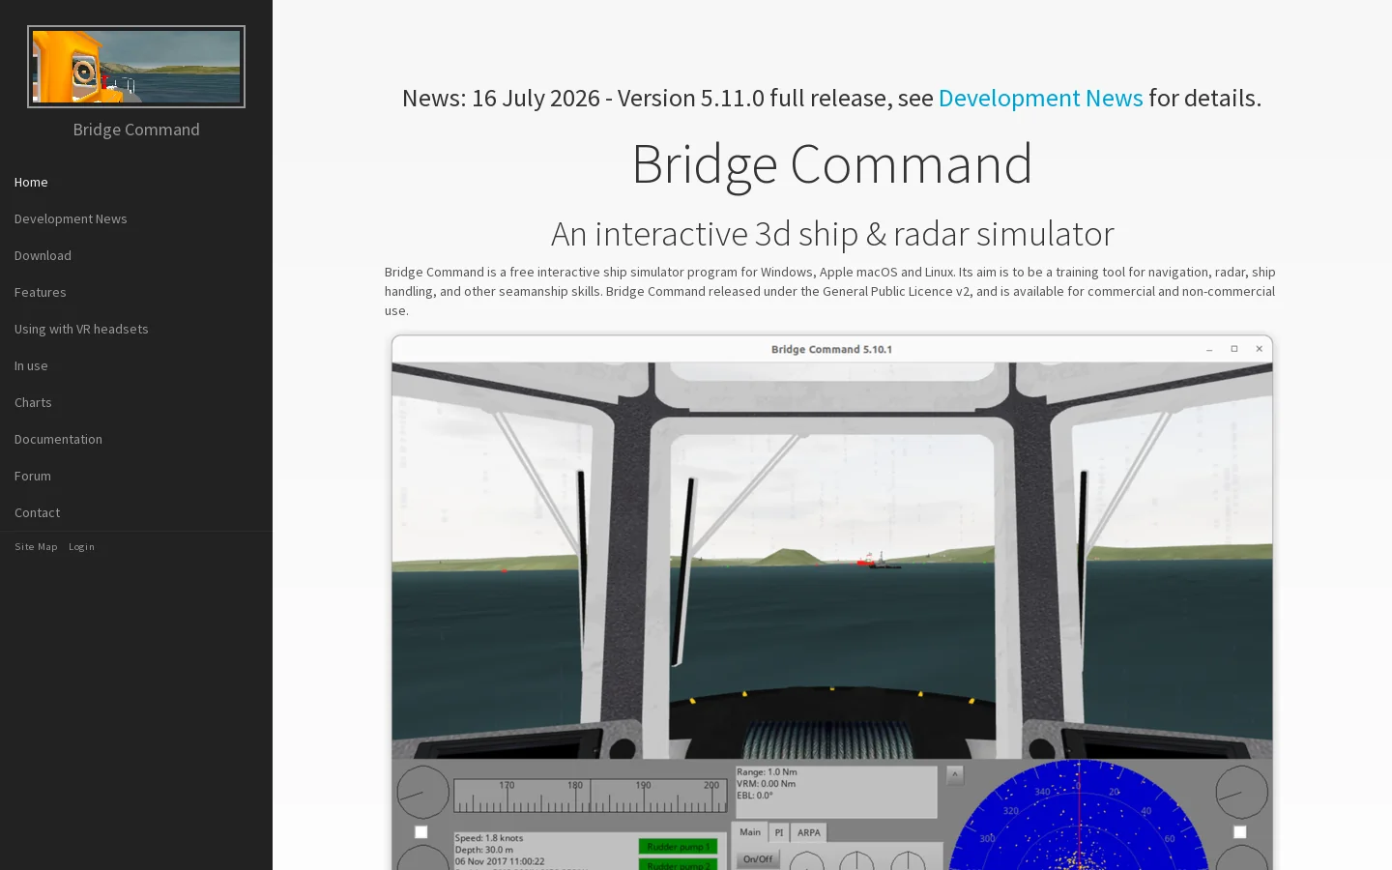Open the Home menu item
Image resolution: width=1392 pixels, height=870 pixels.
coord(31,182)
